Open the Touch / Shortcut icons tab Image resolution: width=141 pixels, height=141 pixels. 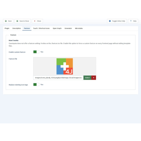41,28
